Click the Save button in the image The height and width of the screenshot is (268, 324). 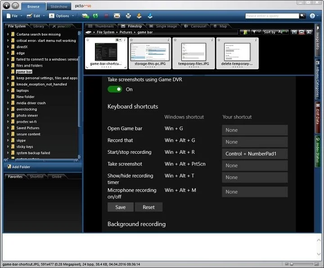121,207
